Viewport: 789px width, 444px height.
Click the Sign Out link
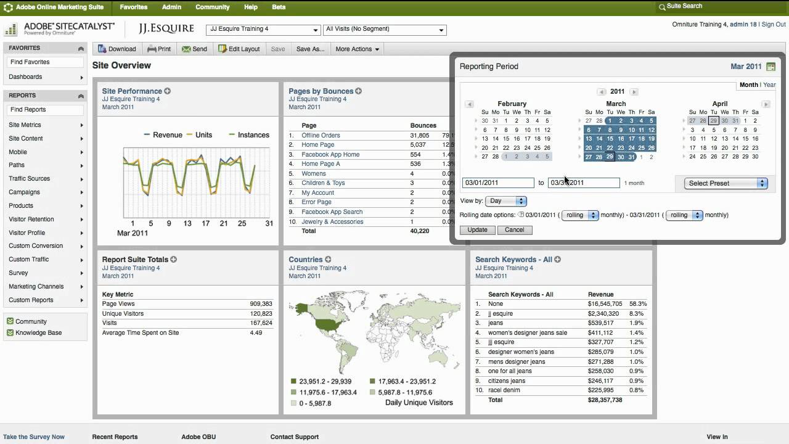tap(774, 25)
